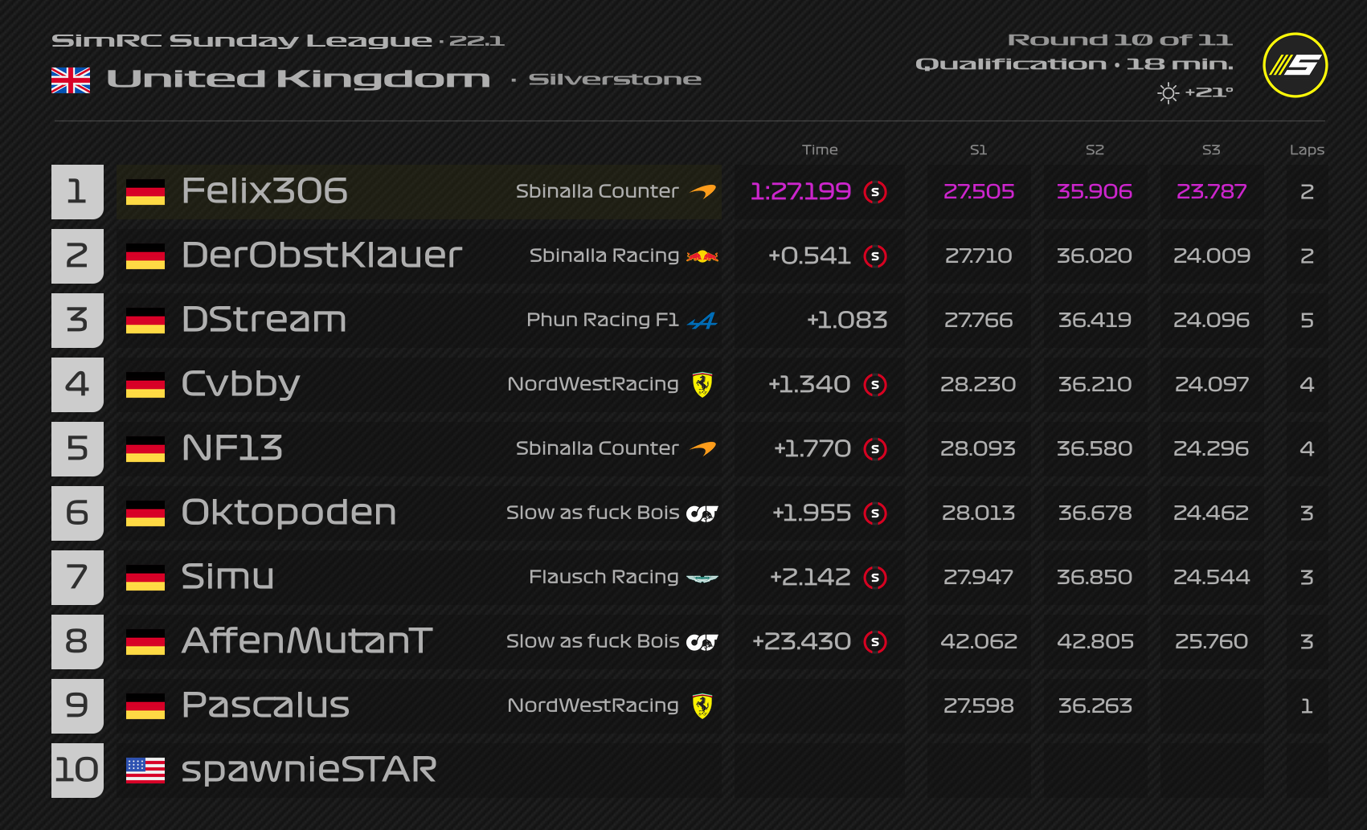The width and height of the screenshot is (1367, 830).
Task: Select the Laps column header
Action: (x=1307, y=150)
